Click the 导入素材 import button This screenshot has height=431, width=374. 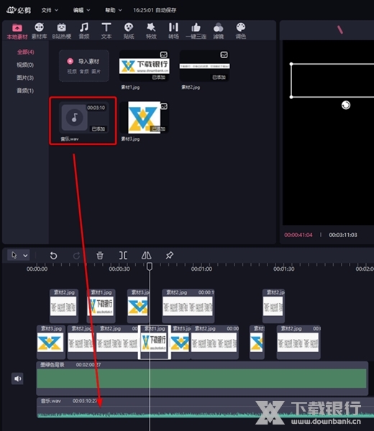(x=84, y=65)
